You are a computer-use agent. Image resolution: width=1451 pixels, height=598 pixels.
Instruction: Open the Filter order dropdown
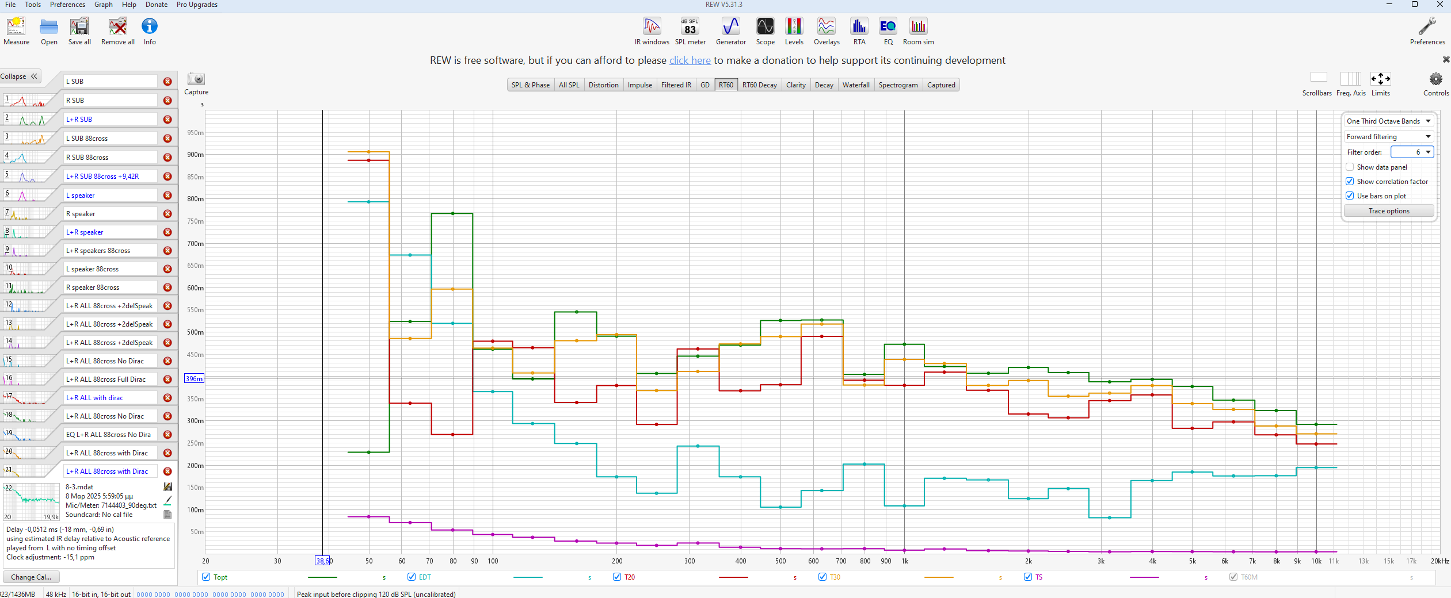point(1411,152)
